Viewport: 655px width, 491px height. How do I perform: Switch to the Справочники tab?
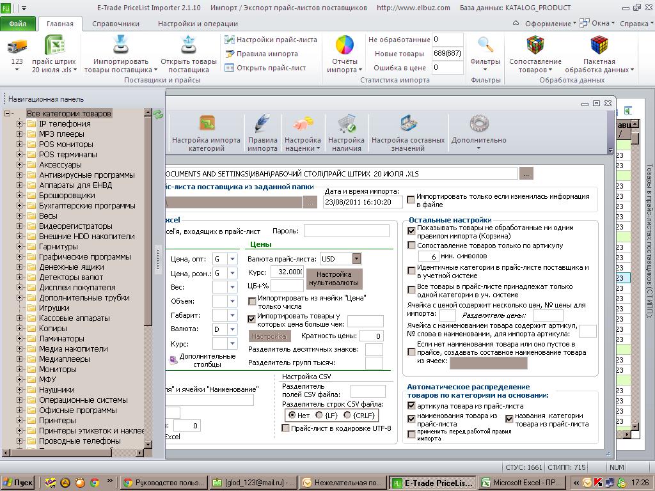[116, 24]
